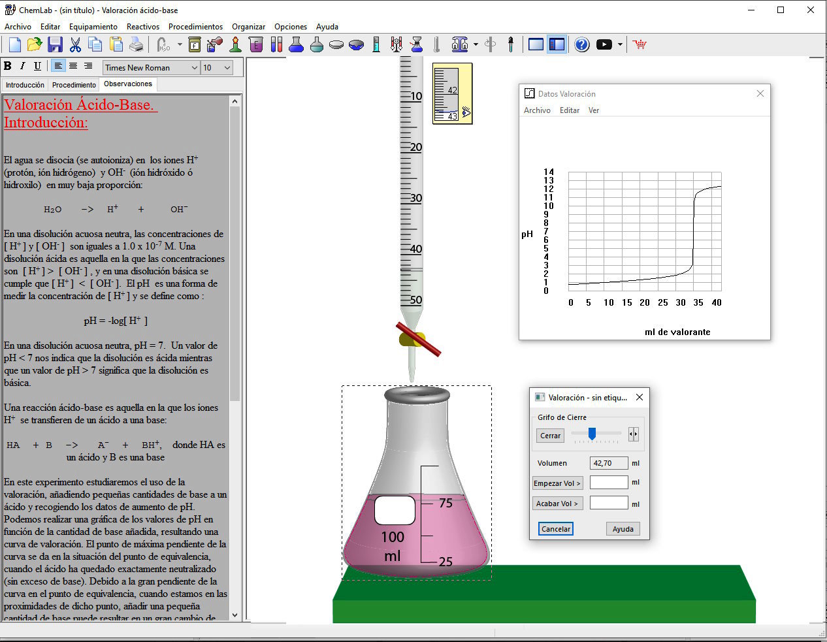Screen dimensions: 827x642
Task: Add a Bunsen burner from the toolbar
Action: click(235, 44)
